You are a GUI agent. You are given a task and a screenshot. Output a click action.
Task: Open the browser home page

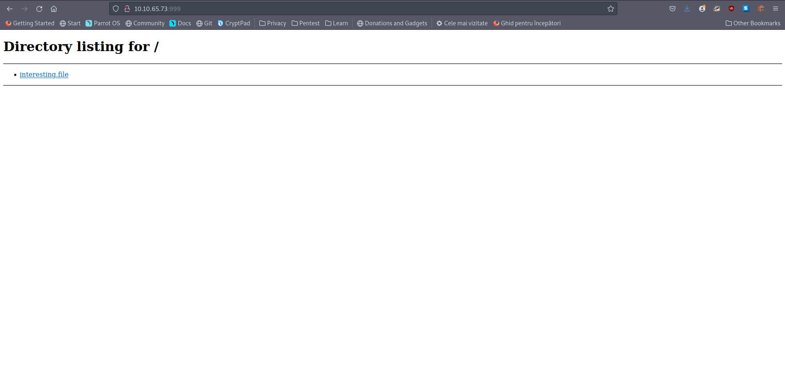[54, 9]
